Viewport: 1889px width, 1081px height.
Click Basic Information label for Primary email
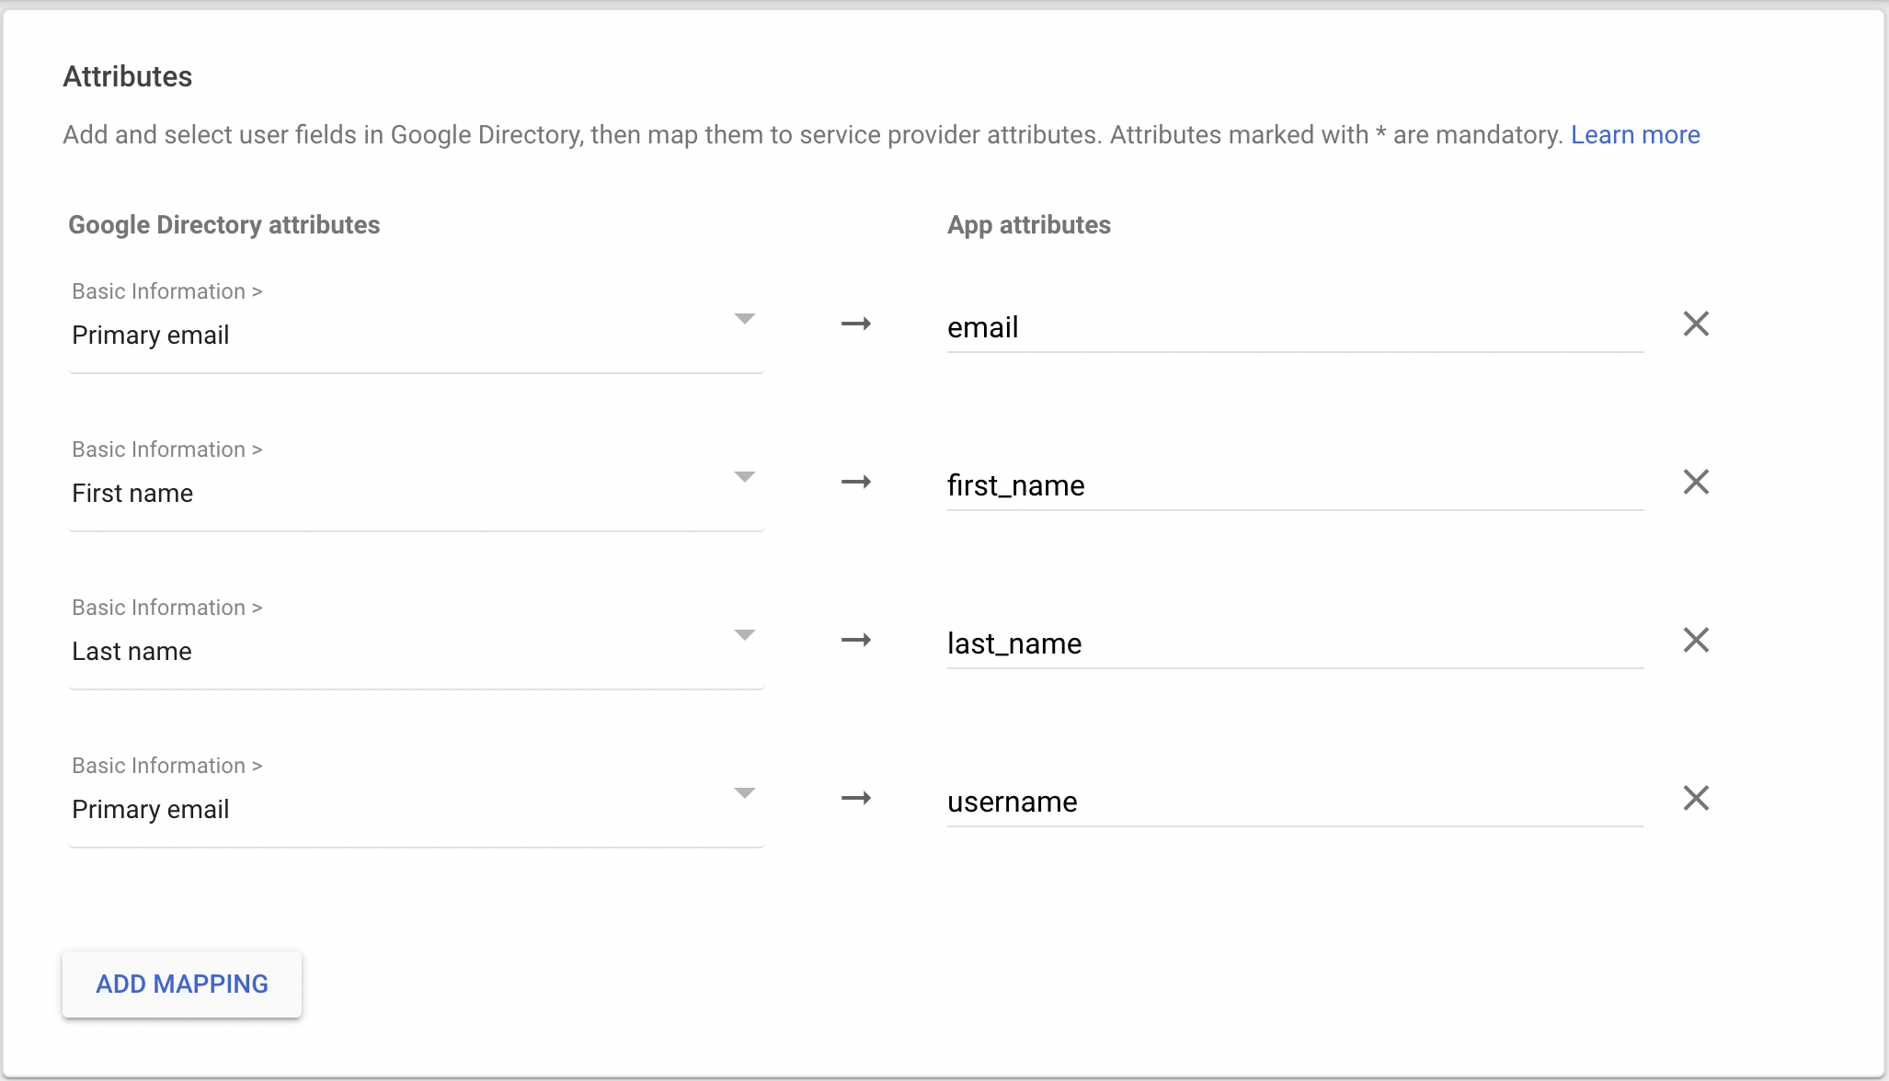166,290
